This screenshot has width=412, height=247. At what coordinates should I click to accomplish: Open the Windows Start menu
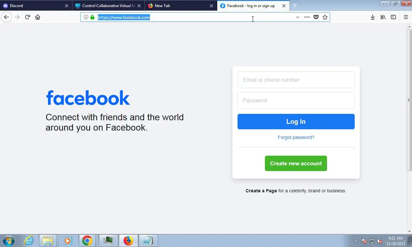tap(9, 241)
